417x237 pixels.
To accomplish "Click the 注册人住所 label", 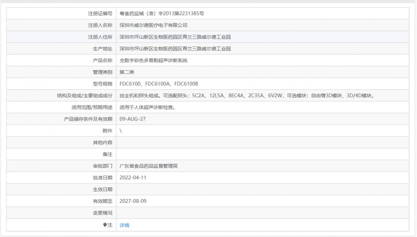I will tap(100, 37).
